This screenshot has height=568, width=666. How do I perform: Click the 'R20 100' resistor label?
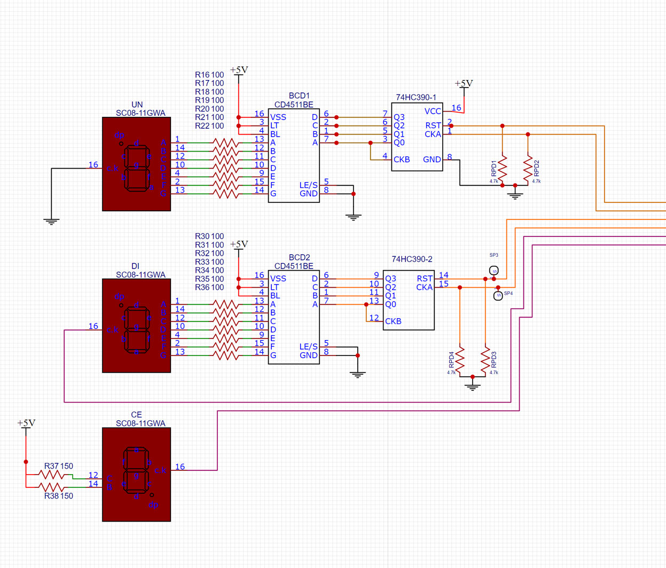[x=209, y=109]
